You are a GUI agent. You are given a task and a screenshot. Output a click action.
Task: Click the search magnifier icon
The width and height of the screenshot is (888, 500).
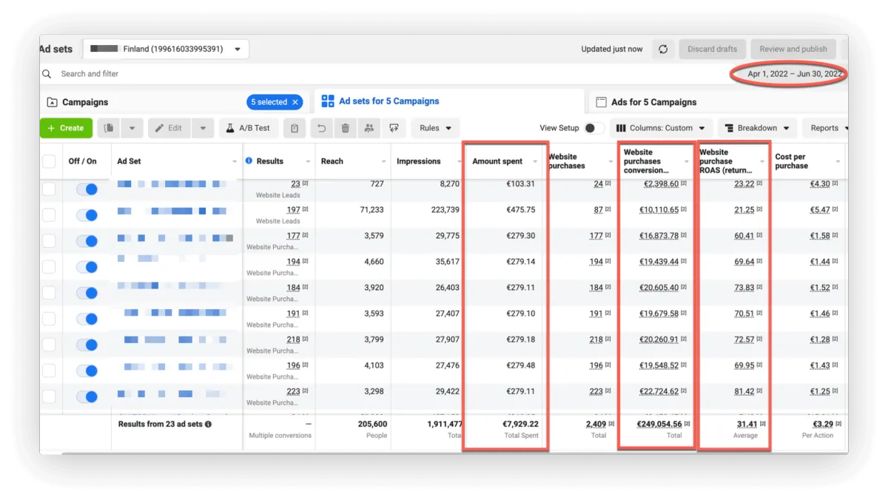[47, 74]
